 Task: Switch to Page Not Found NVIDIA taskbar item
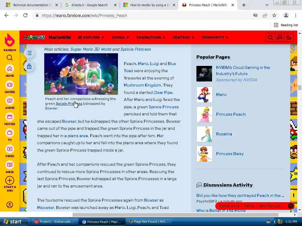[x=149, y=222]
